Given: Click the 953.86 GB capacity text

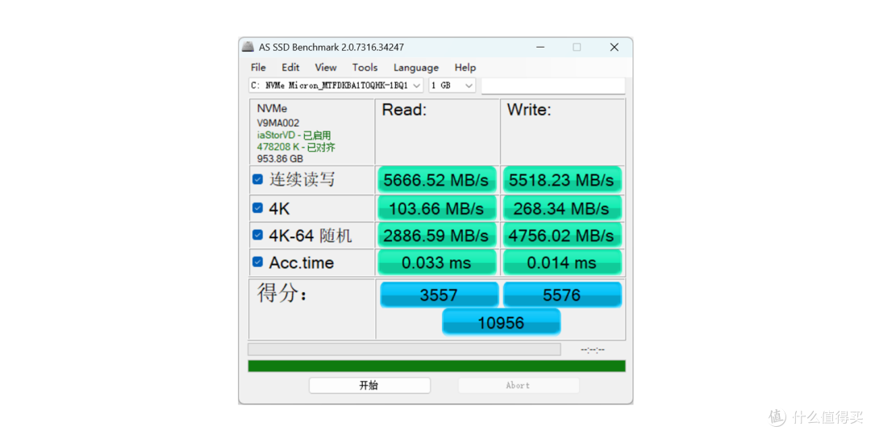Looking at the screenshot, I should 280,158.
